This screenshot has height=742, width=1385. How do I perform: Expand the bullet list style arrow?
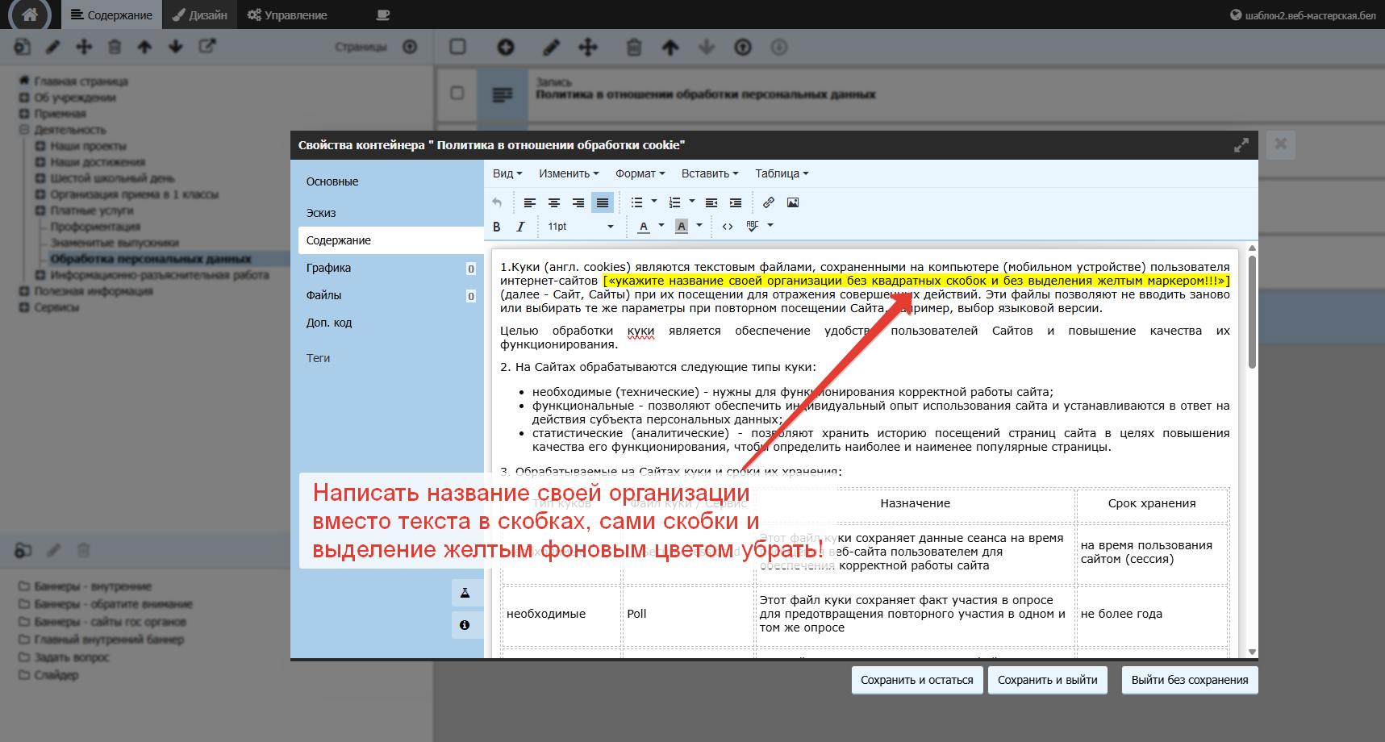point(654,202)
